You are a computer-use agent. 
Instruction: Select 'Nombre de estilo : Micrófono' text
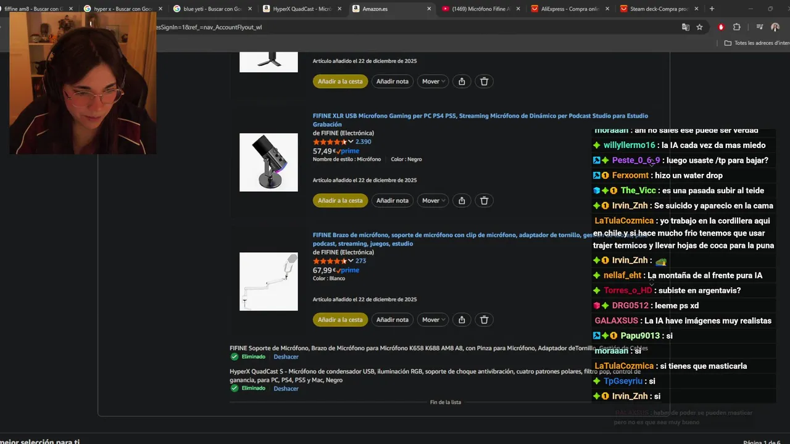tap(347, 159)
